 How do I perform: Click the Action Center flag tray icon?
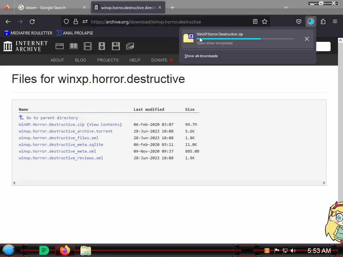(277, 250)
